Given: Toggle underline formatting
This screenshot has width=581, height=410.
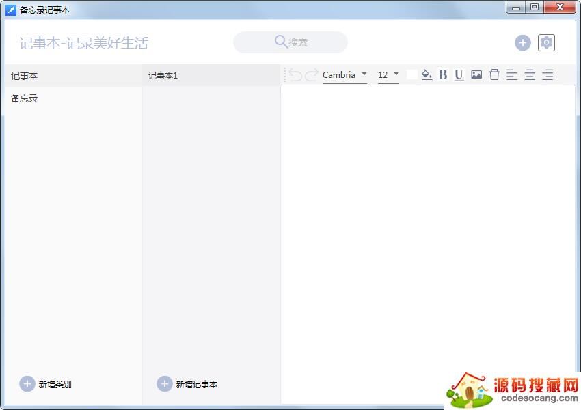Looking at the screenshot, I should [459, 75].
